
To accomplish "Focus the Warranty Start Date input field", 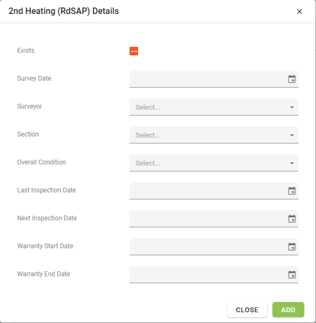I will [213, 247].
